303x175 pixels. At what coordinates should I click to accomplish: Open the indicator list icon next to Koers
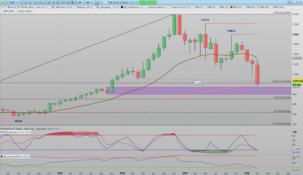pyautogui.click(x=19, y=7)
